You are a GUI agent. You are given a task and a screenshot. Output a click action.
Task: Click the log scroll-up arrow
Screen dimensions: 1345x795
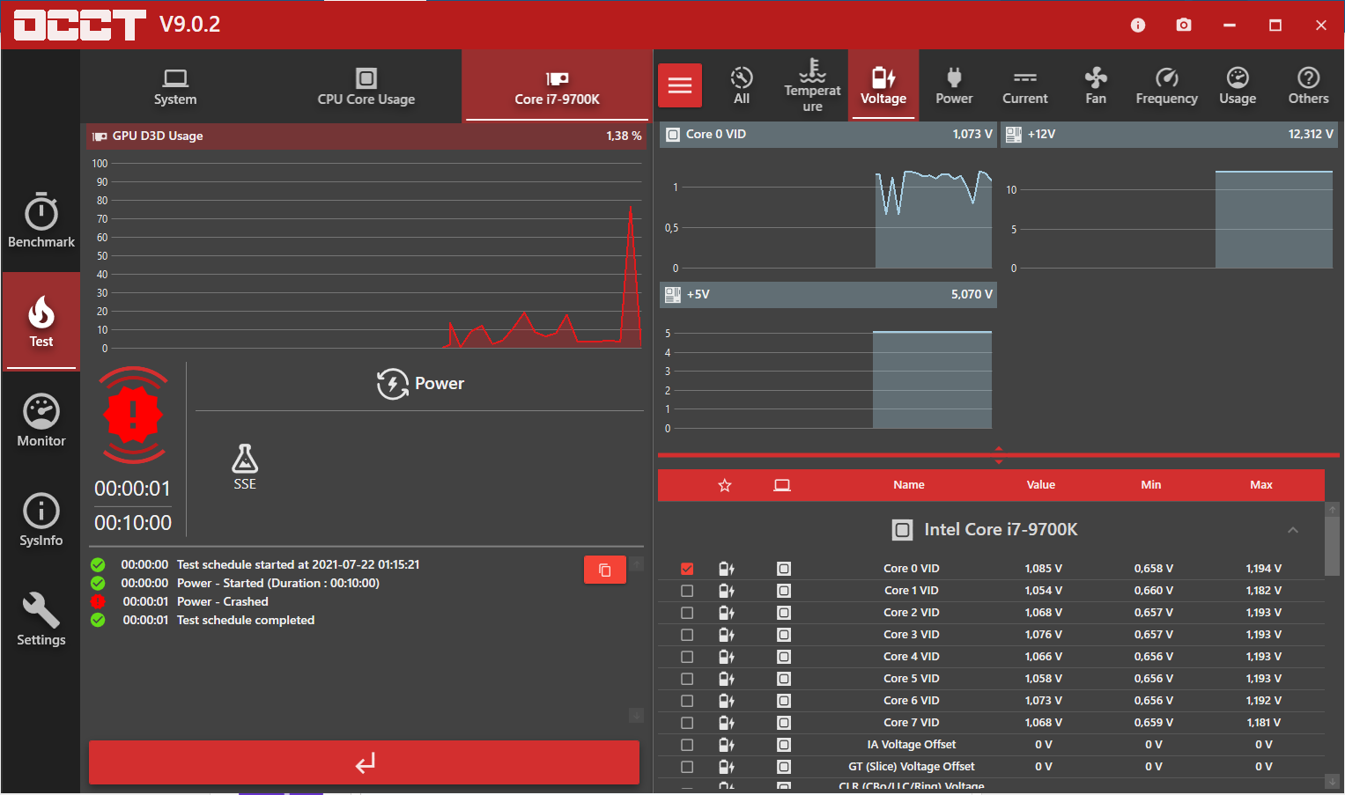point(636,563)
